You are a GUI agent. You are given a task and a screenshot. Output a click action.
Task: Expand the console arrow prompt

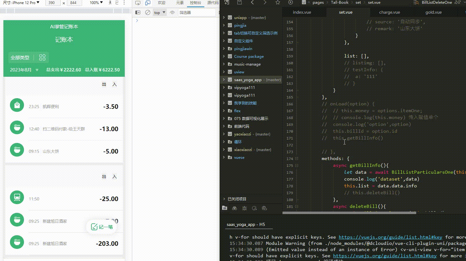coord(137,21)
